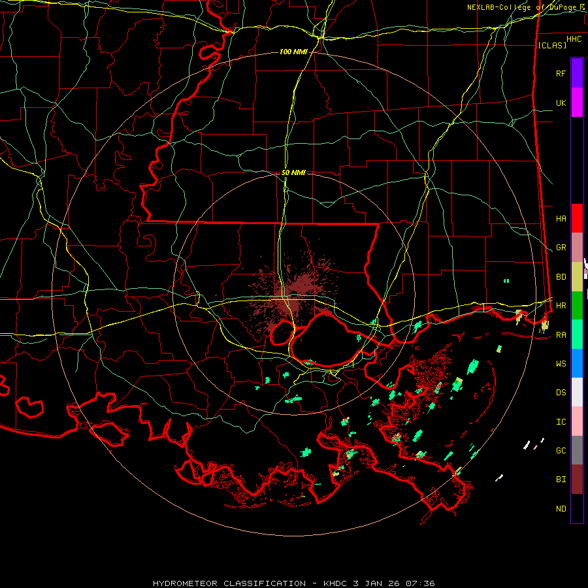Viewport: 588px width, 588px height.
Task: Pick the RA light-green legend swatch
Action: pos(577,335)
